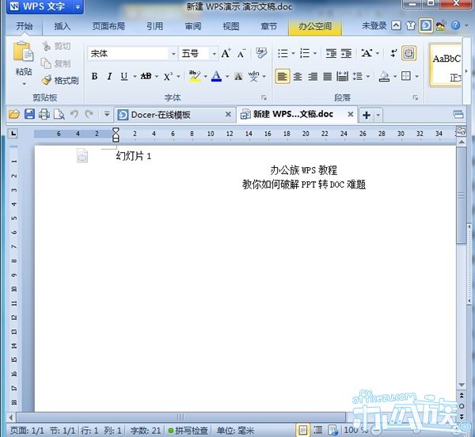
Task: Switch to the 开始 tab
Action: [x=25, y=26]
